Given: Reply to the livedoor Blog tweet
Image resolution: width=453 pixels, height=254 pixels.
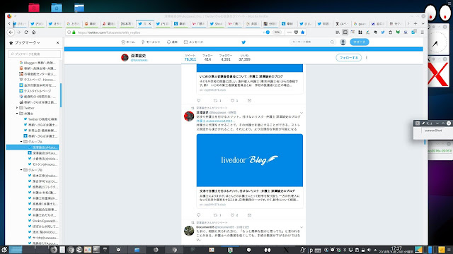Looking at the screenshot, I should coord(198,214).
